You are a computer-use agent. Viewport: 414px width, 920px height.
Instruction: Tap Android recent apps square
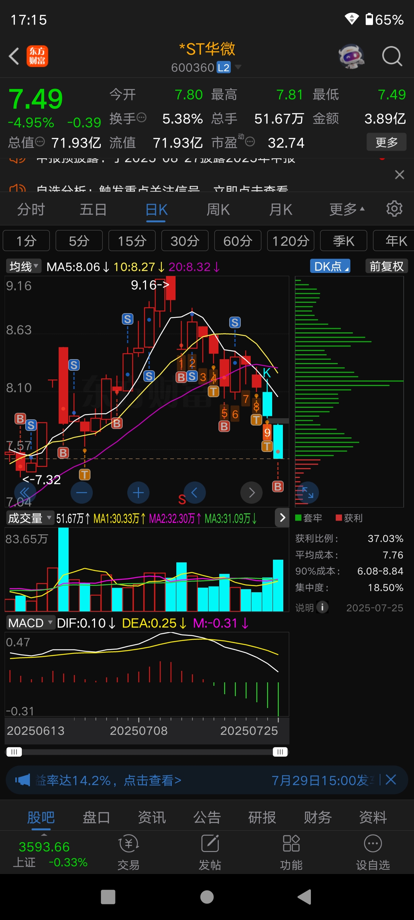point(108,897)
